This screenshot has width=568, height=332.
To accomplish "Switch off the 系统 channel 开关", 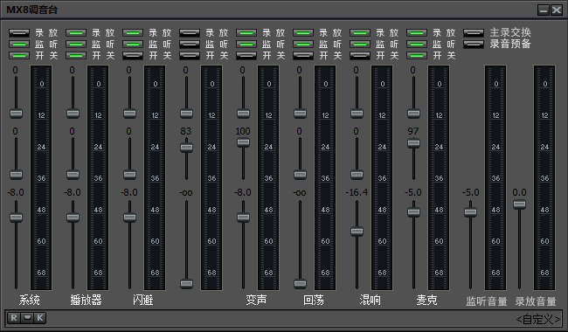I will (19, 55).
